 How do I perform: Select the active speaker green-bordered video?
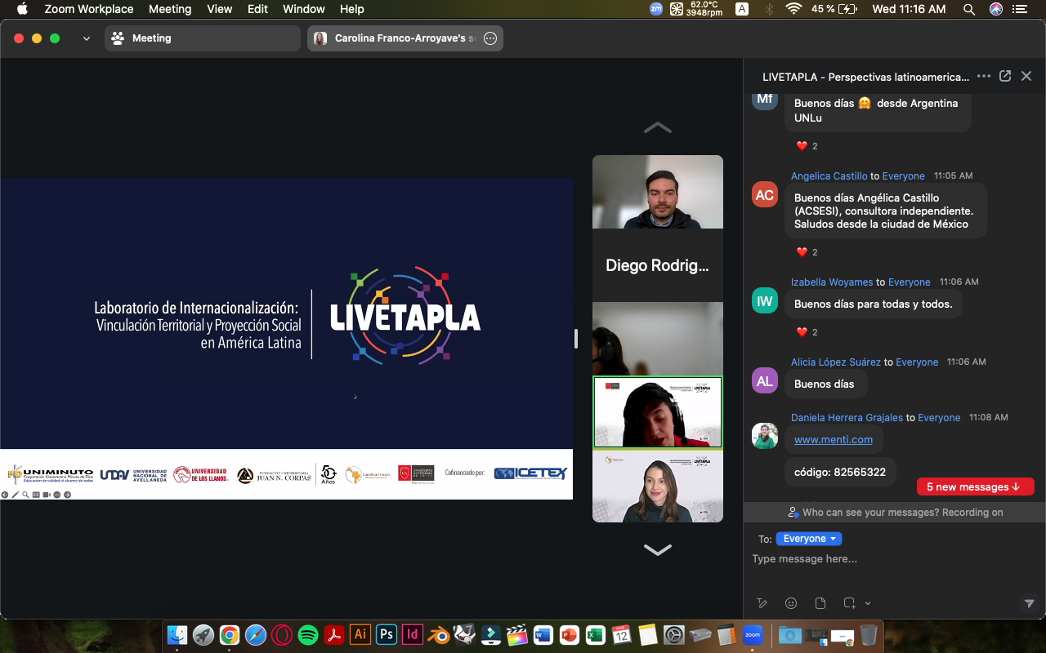pos(658,412)
